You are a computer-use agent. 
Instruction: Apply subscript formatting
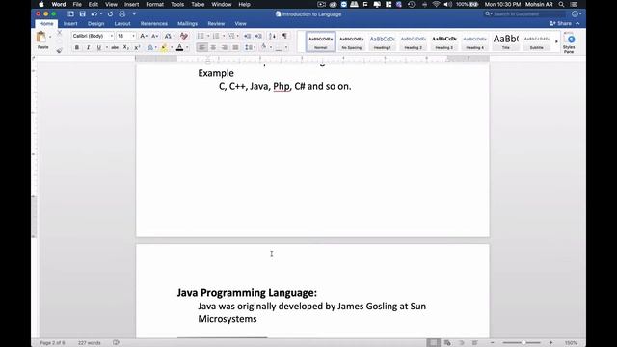(x=126, y=47)
